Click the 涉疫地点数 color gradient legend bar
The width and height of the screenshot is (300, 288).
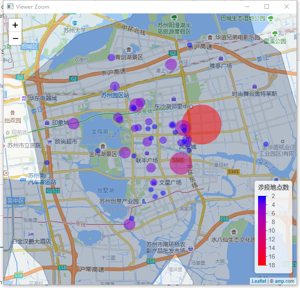(262, 230)
